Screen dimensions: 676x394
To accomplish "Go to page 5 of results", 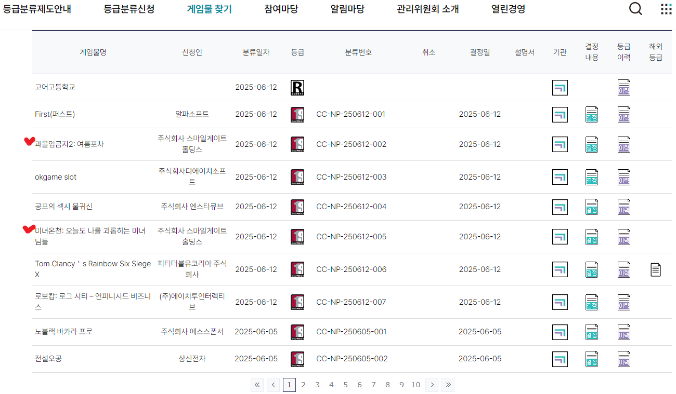I will coord(345,385).
